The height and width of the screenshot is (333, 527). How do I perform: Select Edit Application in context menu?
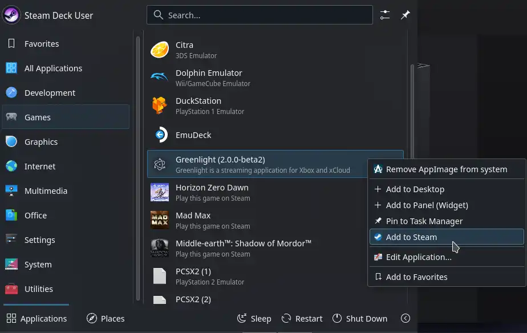point(418,257)
